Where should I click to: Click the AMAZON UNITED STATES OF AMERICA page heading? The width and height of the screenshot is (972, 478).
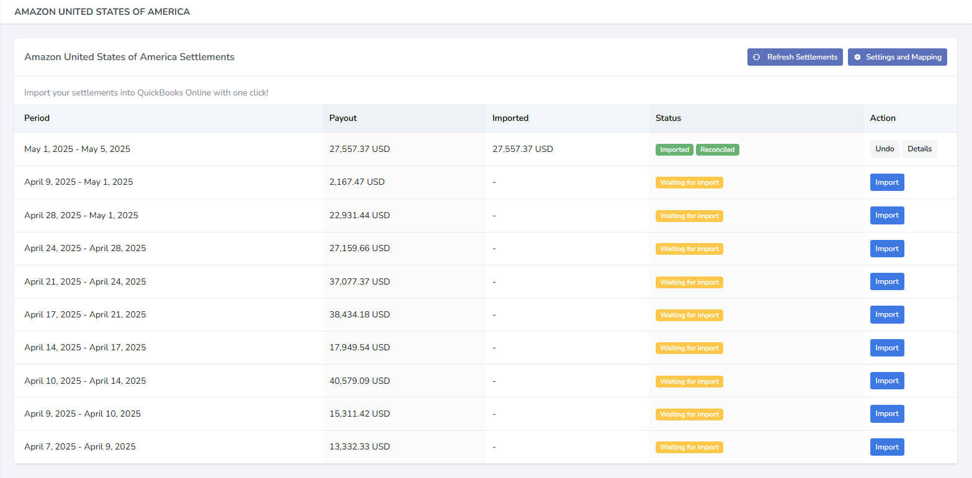click(x=102, y=12)
